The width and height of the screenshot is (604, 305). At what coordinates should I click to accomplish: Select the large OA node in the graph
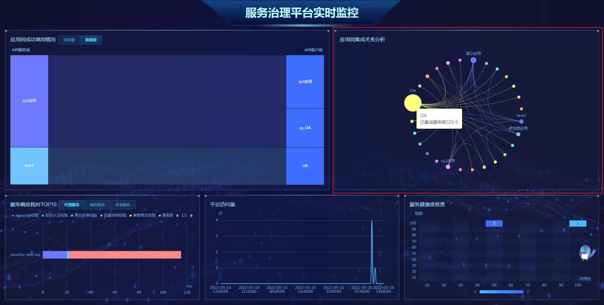coord(413,103)
